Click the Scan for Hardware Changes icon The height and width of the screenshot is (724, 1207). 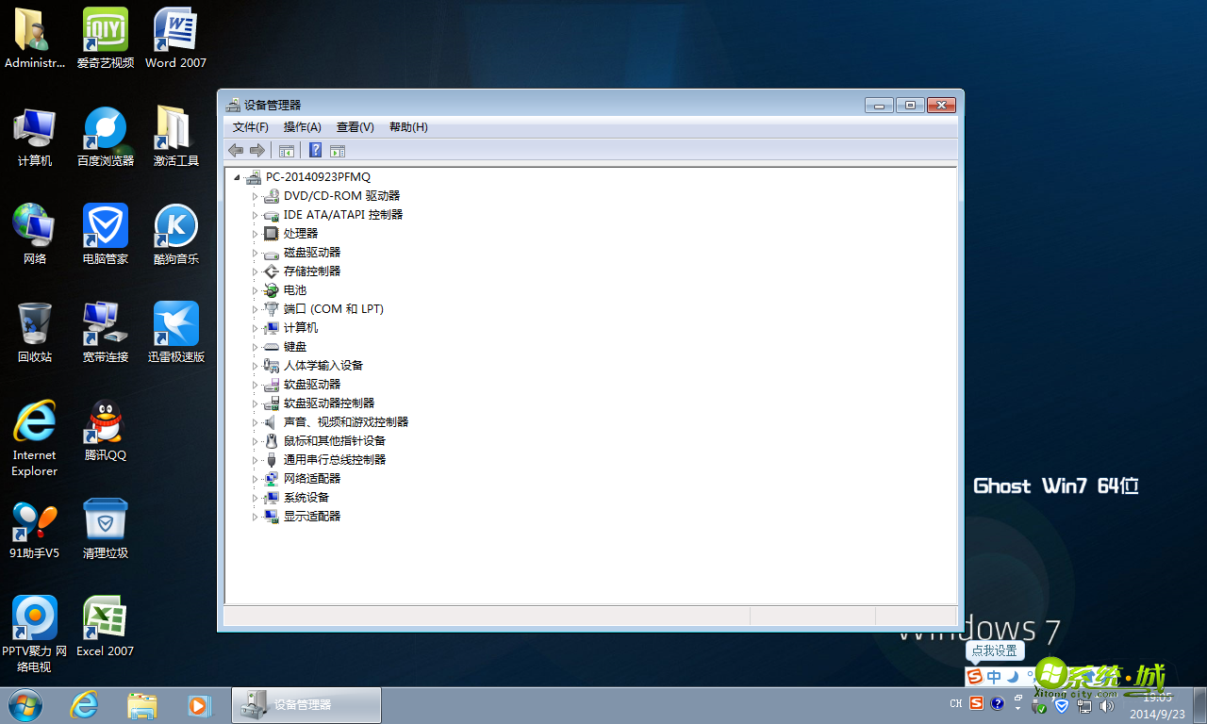pyautogui.click(x=337, y=150)
